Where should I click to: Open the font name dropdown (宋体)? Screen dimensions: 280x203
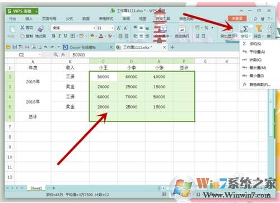94,28
